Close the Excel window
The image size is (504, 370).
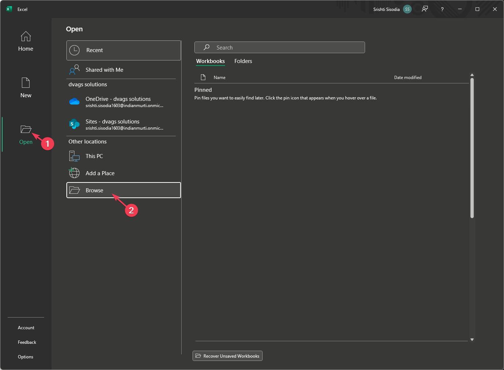tap(495, 9)
